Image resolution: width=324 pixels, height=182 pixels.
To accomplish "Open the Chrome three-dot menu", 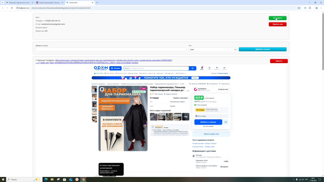I will (x=321, y=8).
